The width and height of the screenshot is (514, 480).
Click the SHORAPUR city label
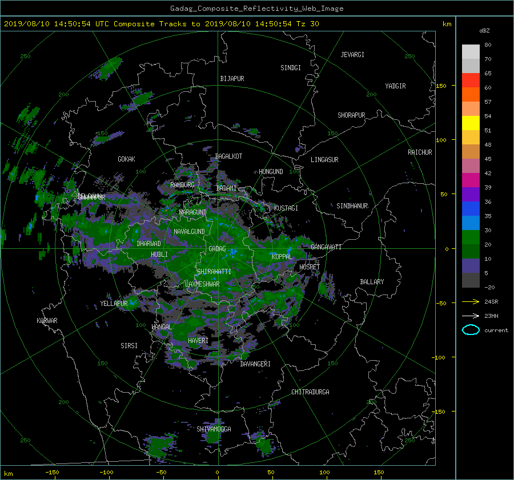click(351, 115)
